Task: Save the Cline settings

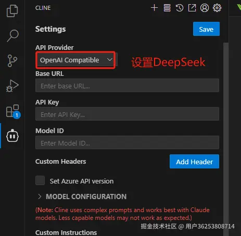Action: pos(206,29)
